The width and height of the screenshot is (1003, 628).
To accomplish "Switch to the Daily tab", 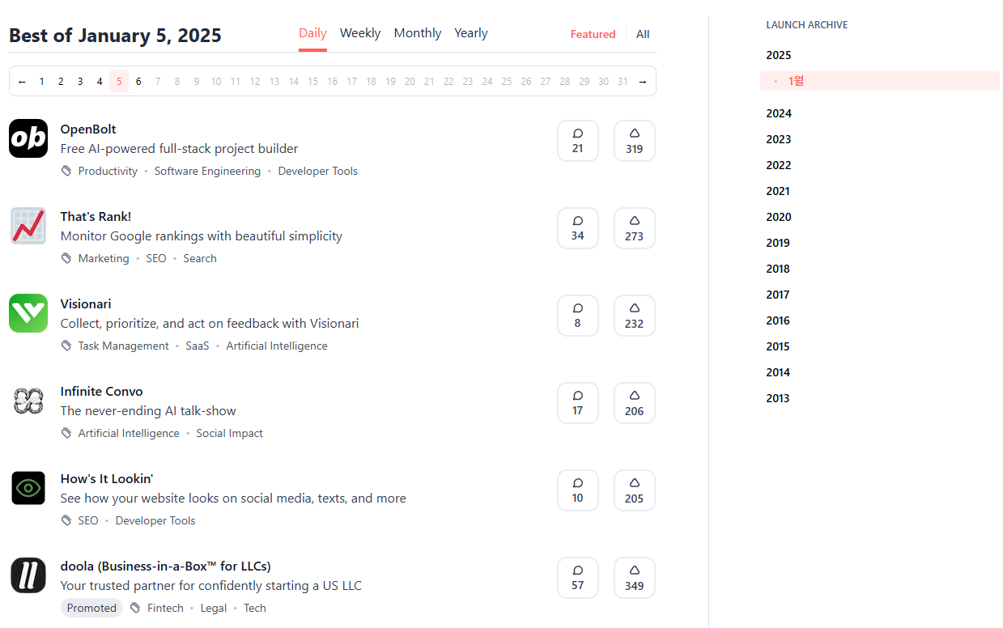I will 312,33.
